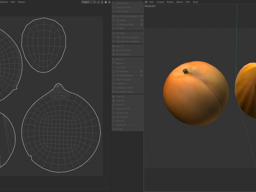This screenshot has width=256, height=192.
Task: Click Boundary to Circle
Action: pyautogui.click(x=127, y=88)
